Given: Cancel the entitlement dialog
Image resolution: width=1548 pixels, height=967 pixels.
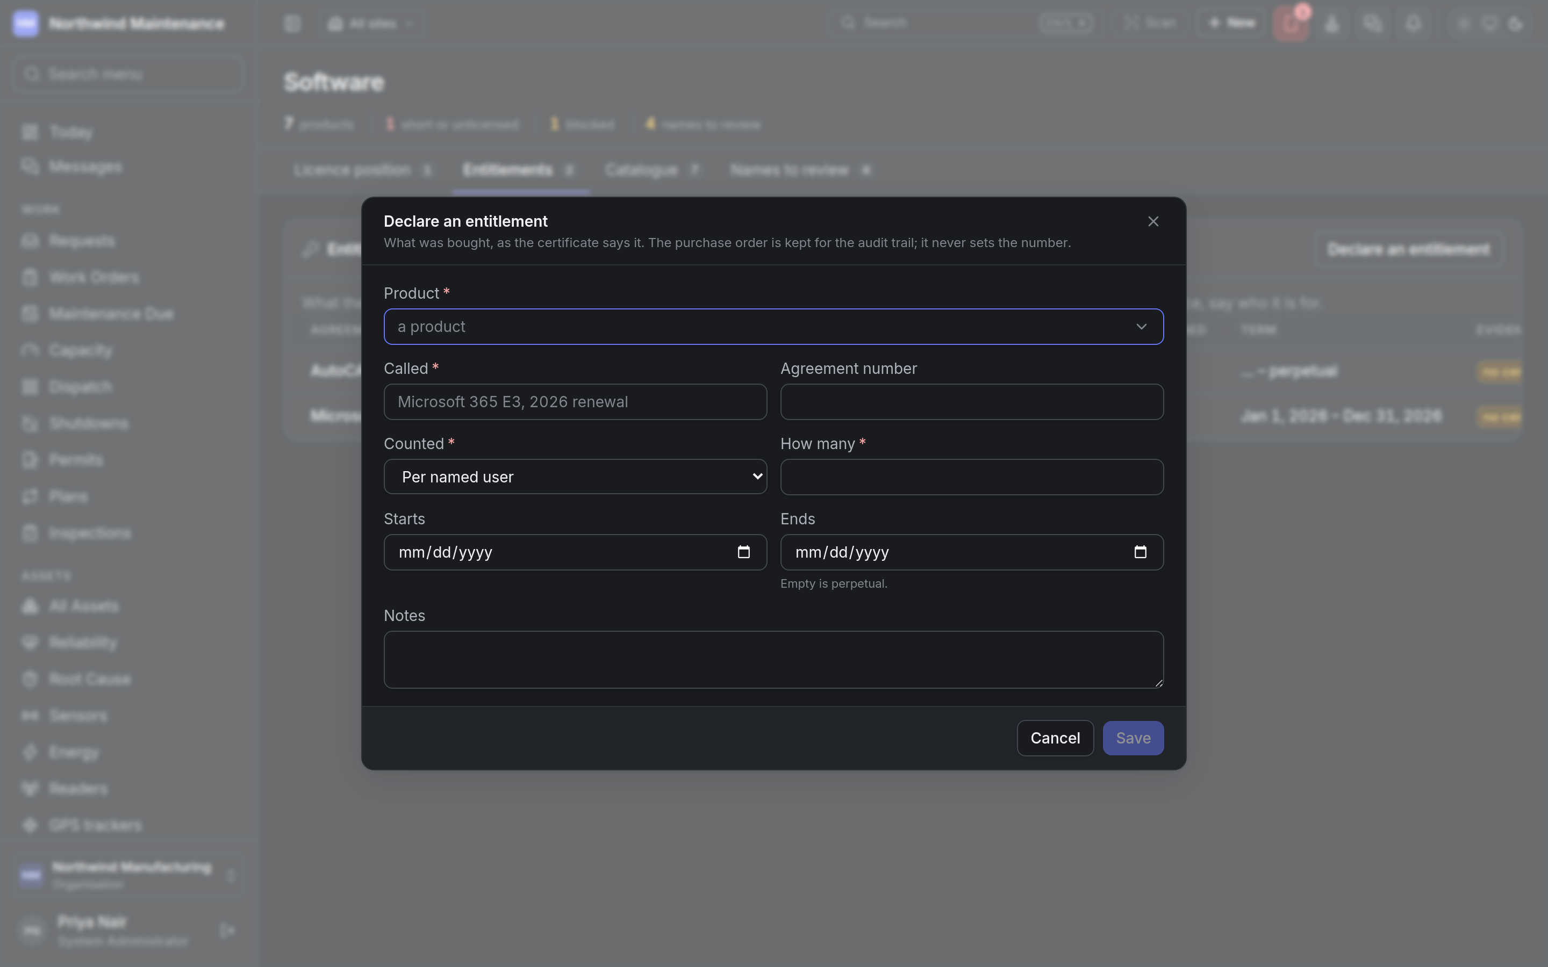Looking at the screenshot, I should click(1055, 738).
